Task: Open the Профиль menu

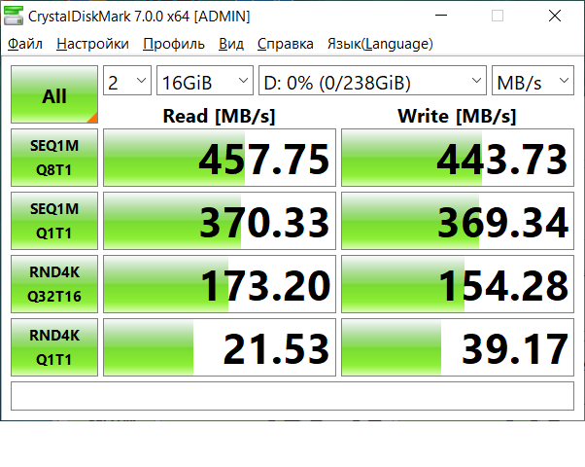Action: [173, 44]
